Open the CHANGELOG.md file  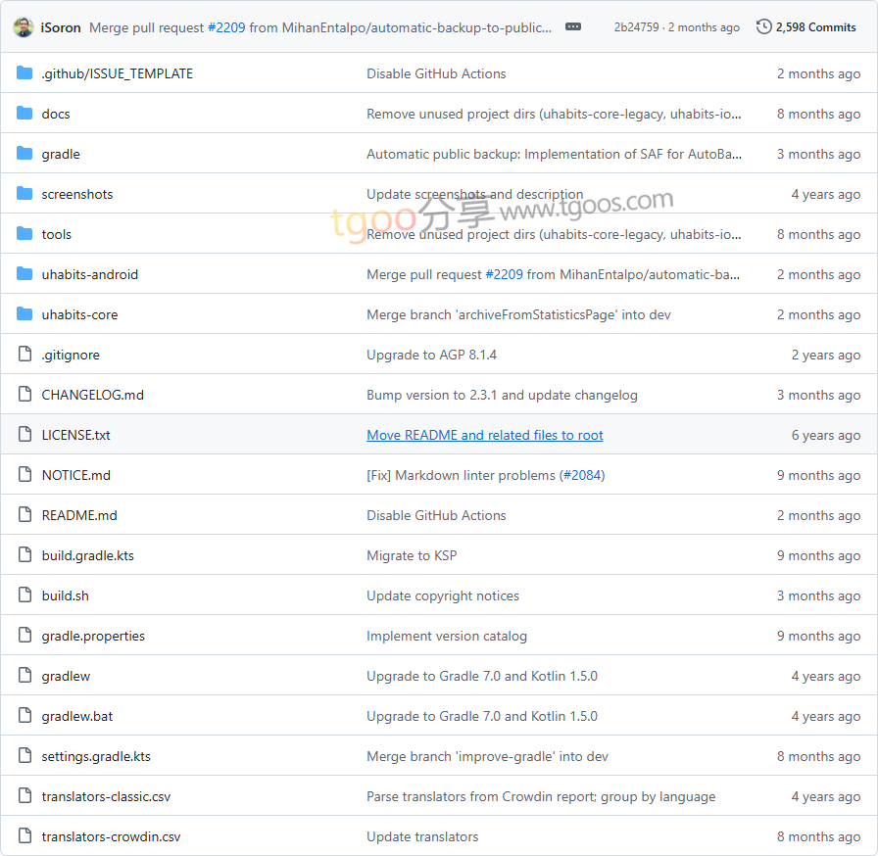point(92,395)
